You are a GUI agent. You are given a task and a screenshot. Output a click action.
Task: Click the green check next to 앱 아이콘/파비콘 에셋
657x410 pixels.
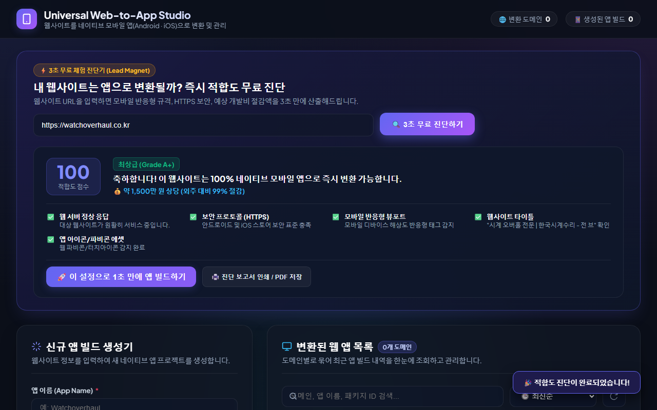click(51, 239)
